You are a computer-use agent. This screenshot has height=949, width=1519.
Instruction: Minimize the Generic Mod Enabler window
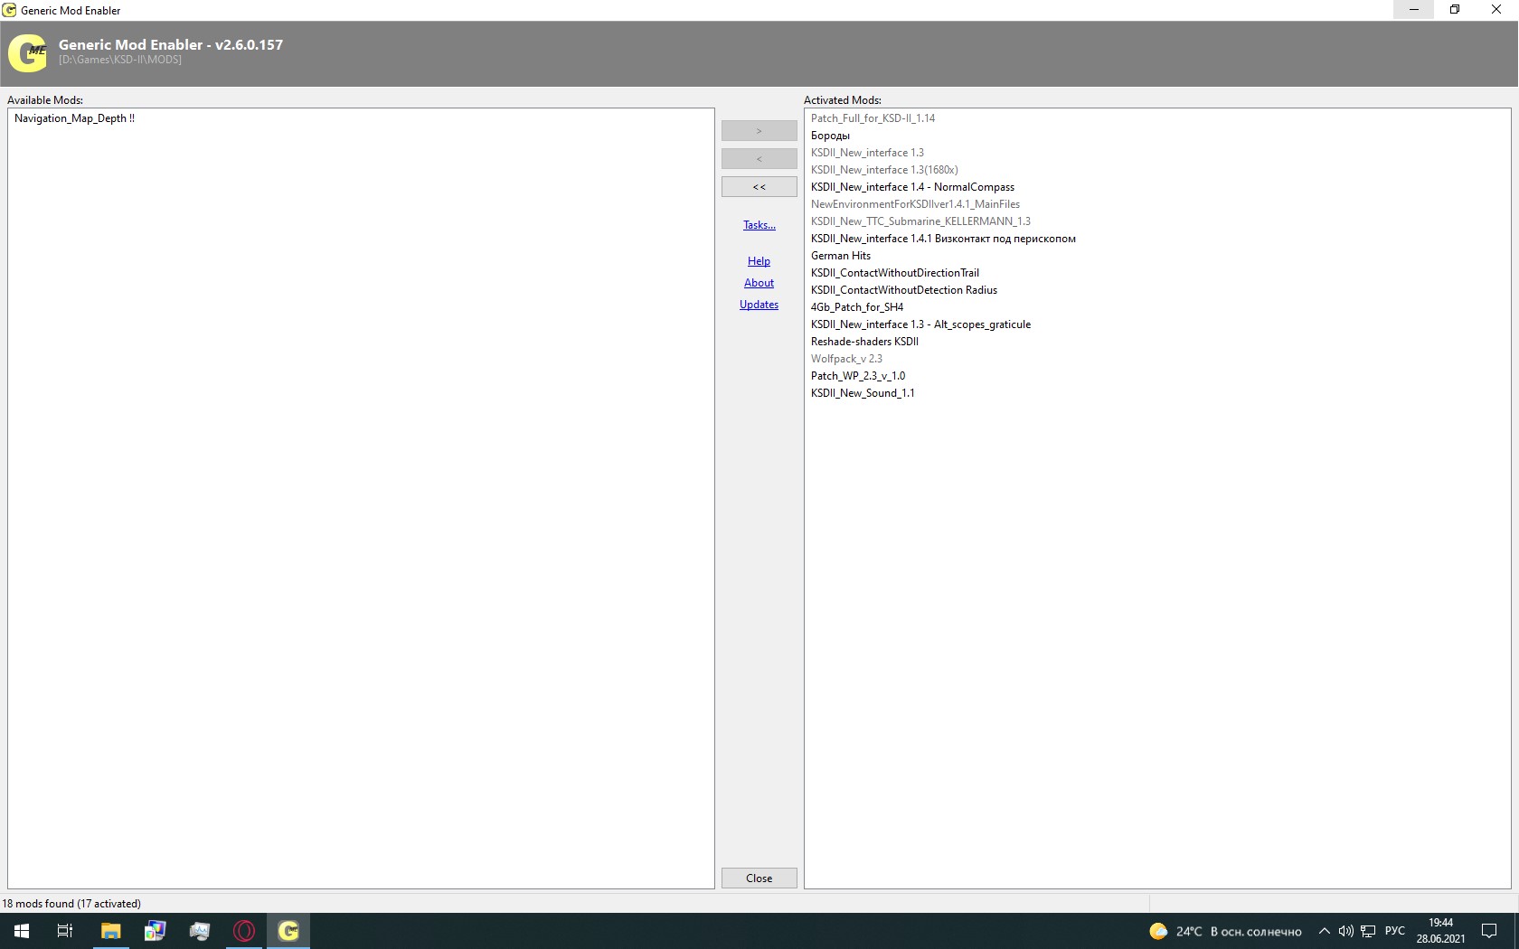point(1414,10)
